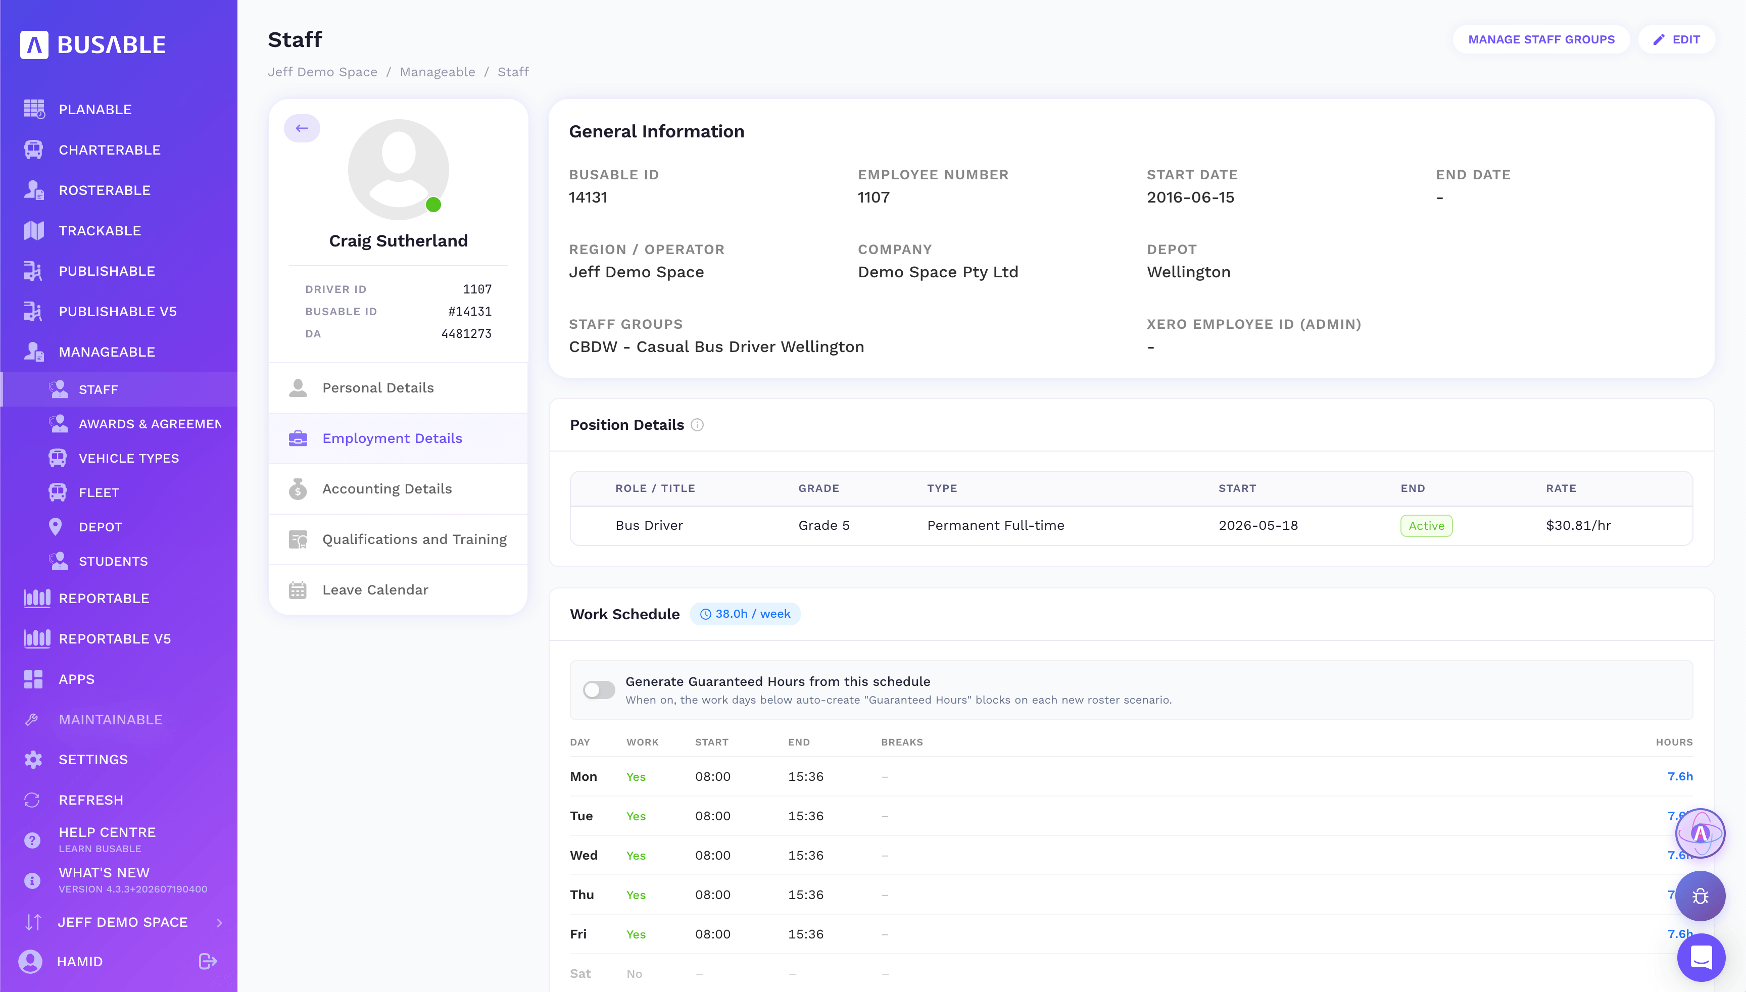Click the DA number 4481273

(466, 333)
